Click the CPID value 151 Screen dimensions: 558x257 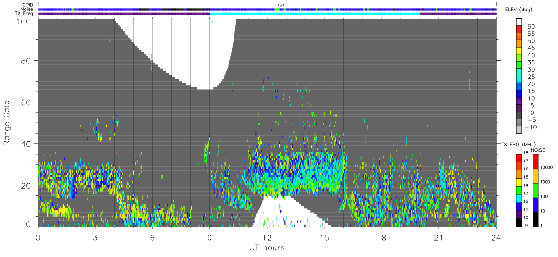pos(281,5)
